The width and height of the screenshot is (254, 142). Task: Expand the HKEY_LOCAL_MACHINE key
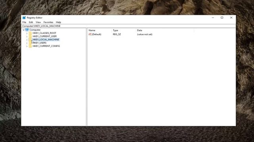pyautogui.click(x=27, y=39)
